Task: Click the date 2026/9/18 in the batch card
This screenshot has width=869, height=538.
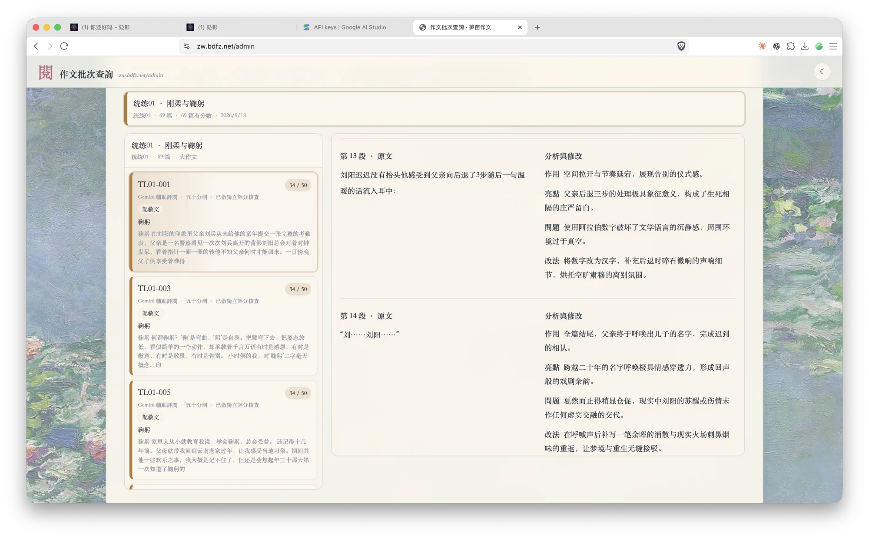Action: pos(233,115)
